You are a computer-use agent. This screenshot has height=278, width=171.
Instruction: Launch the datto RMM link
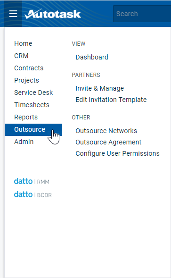pyautogui.click(x=32, y=181)
